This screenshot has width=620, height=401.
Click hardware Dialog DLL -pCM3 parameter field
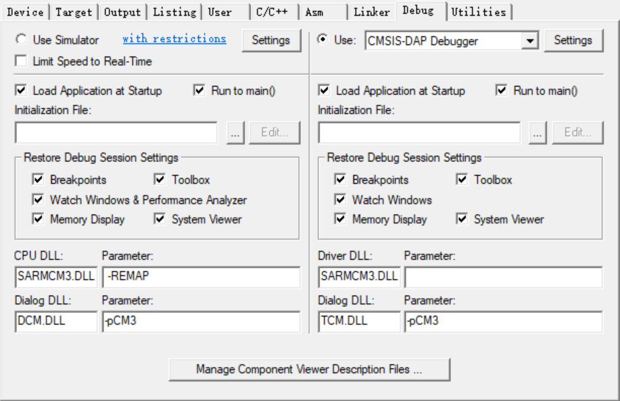(504, 321)
